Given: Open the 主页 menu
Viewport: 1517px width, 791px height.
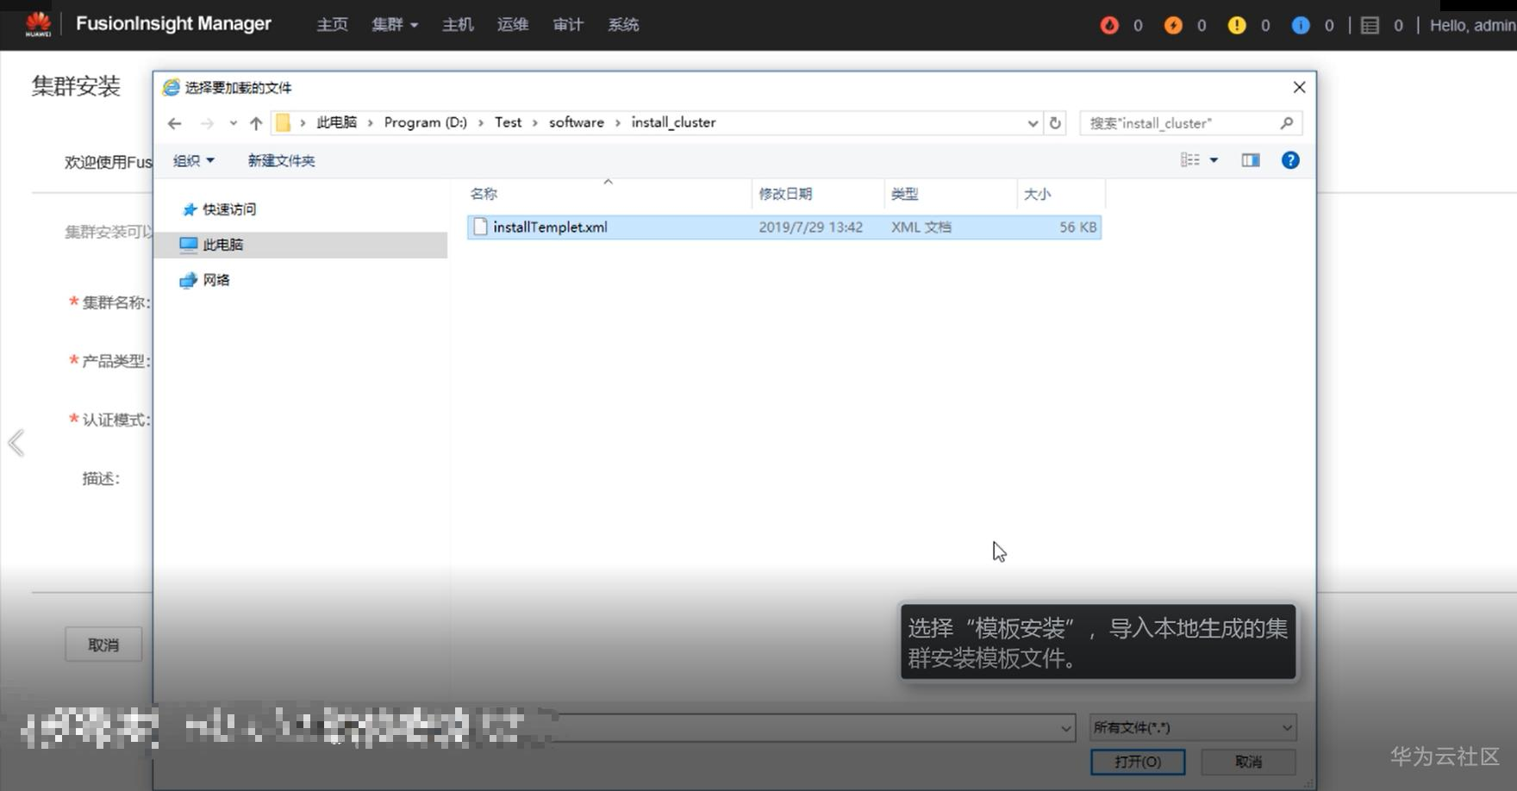Looking at the screenshot, I should (x=333, y=25).
